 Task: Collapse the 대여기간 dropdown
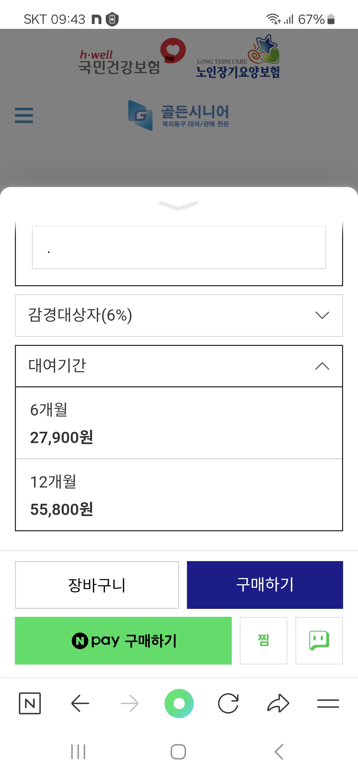coord(179,366)
